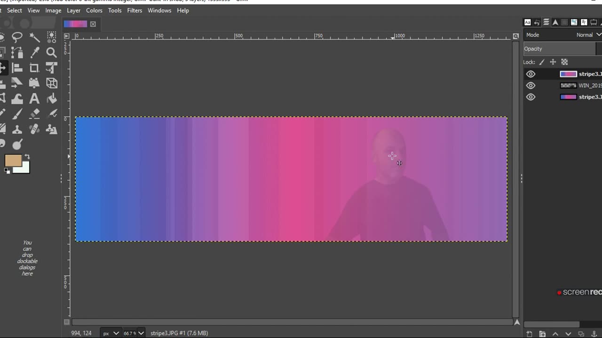Screen dimensions: 602x338
Task: Select the Paintbrush tool
Action: [17, 114]
